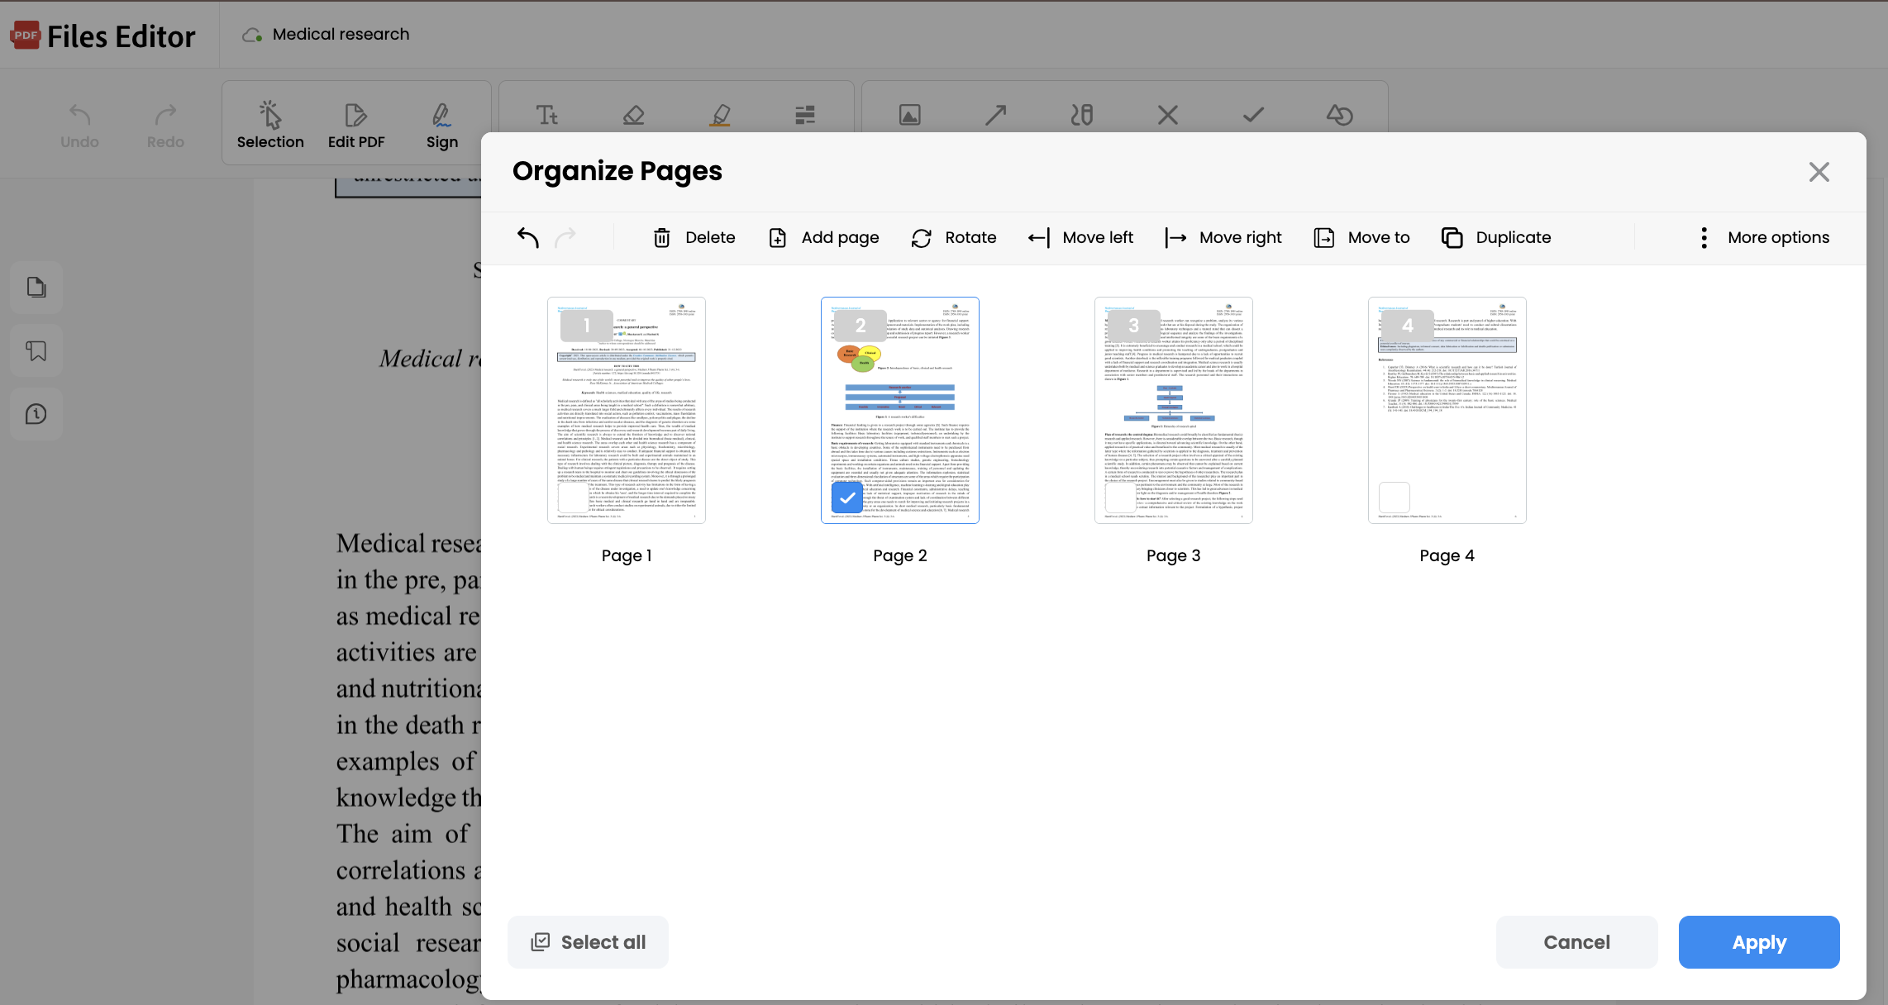Click the Organize Pages heading
1888x1005 pixels.
click(x=617, y=172)
